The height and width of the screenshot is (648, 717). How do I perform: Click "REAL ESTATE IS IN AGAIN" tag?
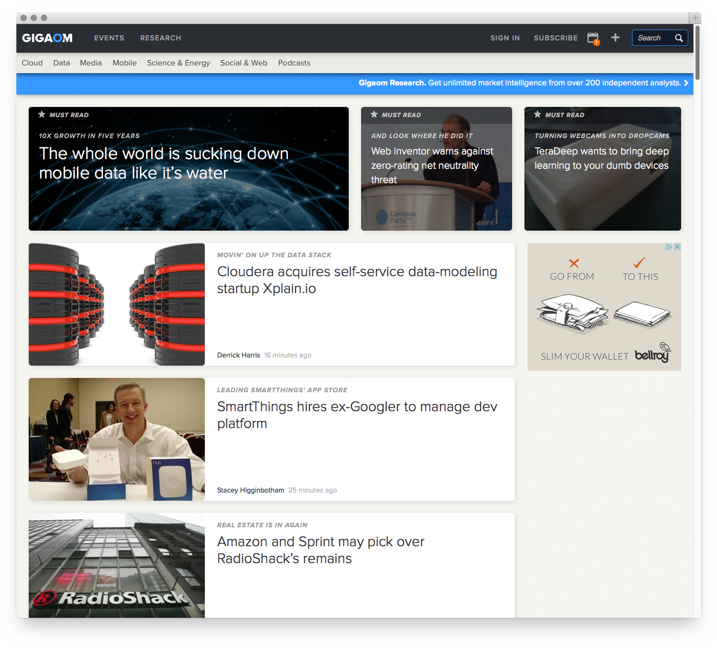(x=262, y=525)
